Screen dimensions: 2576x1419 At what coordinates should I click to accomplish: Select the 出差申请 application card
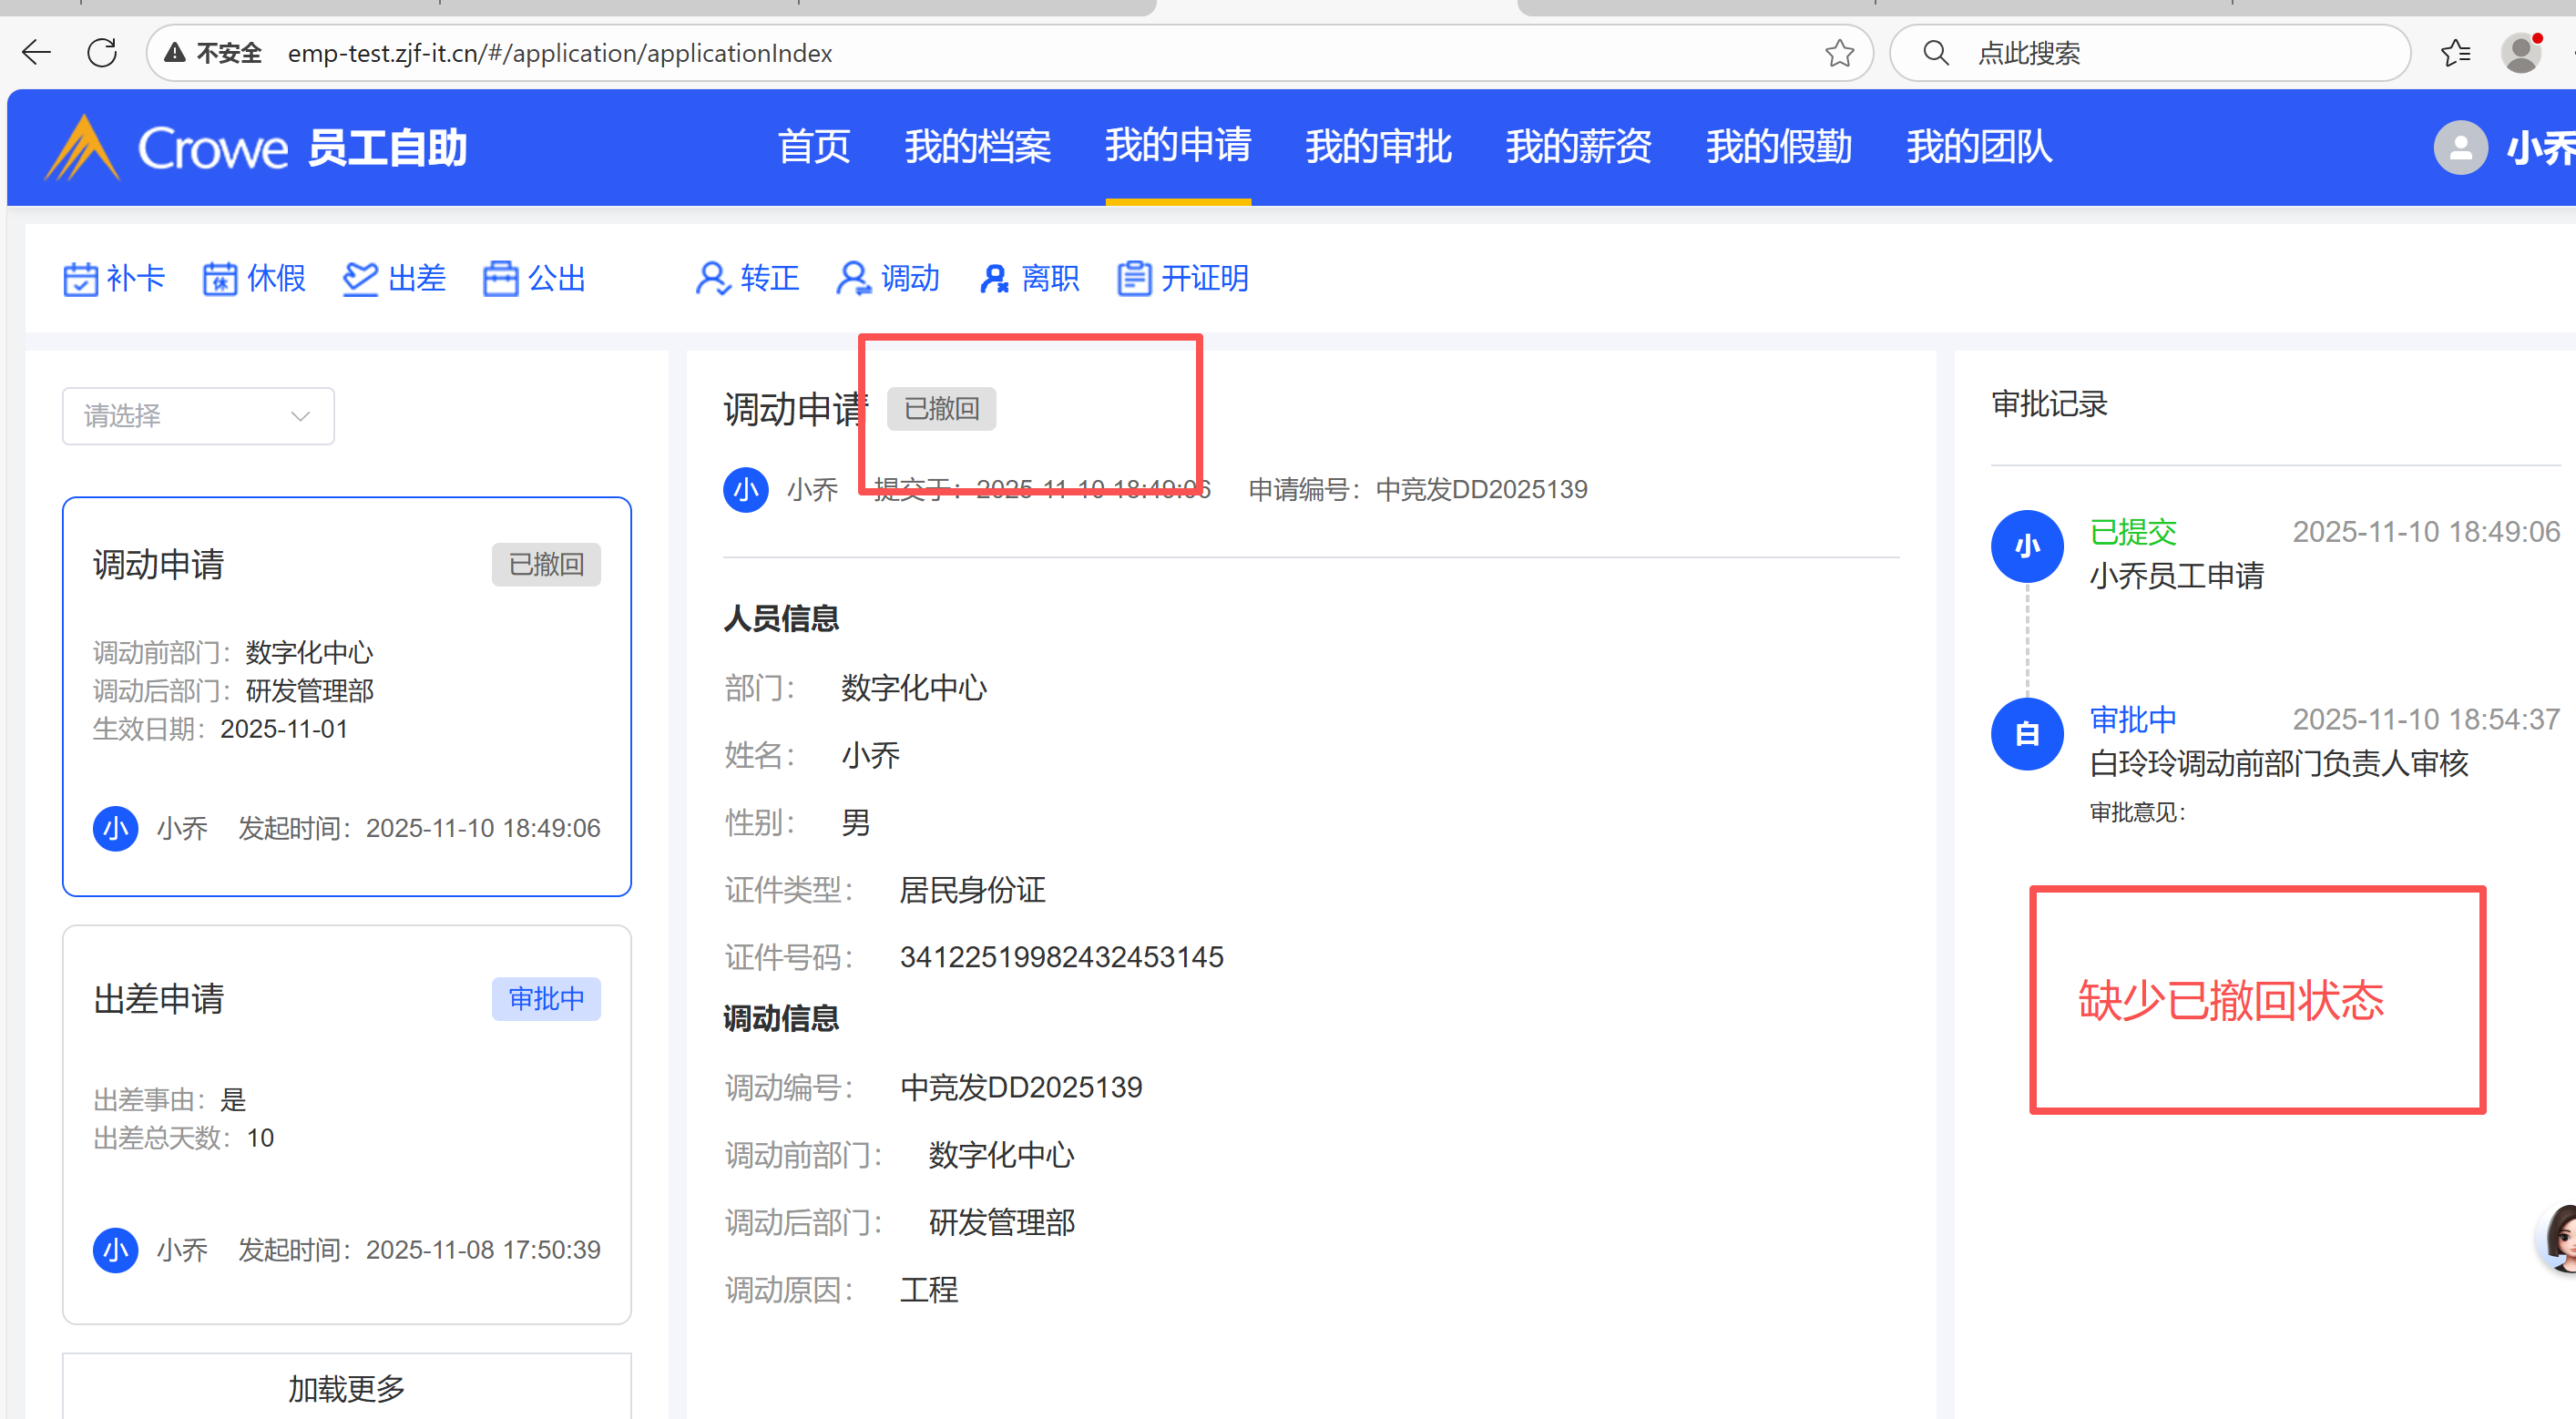point(346,1124)
